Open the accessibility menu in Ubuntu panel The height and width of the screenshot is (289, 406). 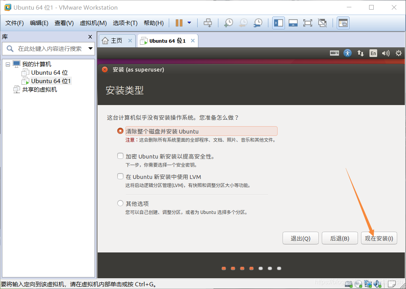(x=347, y=53)
